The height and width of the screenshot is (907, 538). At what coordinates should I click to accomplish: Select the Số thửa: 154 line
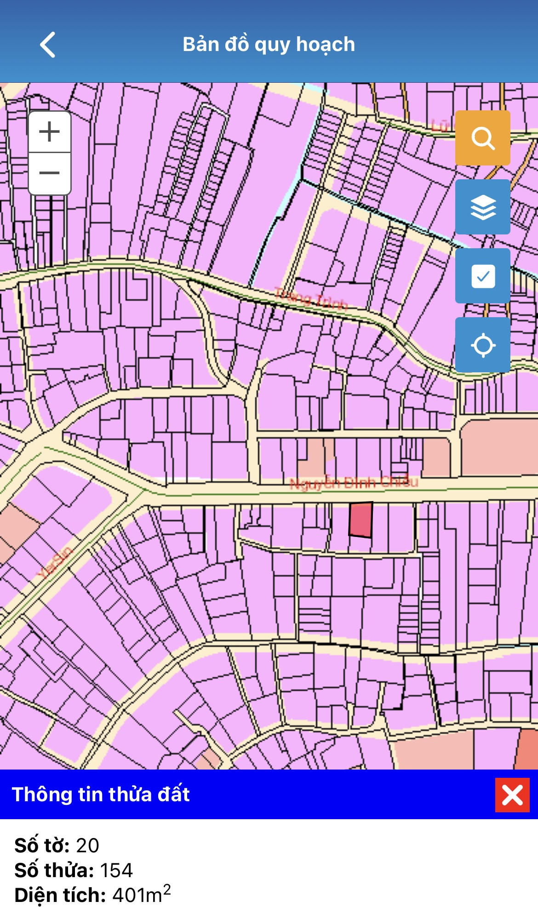[74, 870]
